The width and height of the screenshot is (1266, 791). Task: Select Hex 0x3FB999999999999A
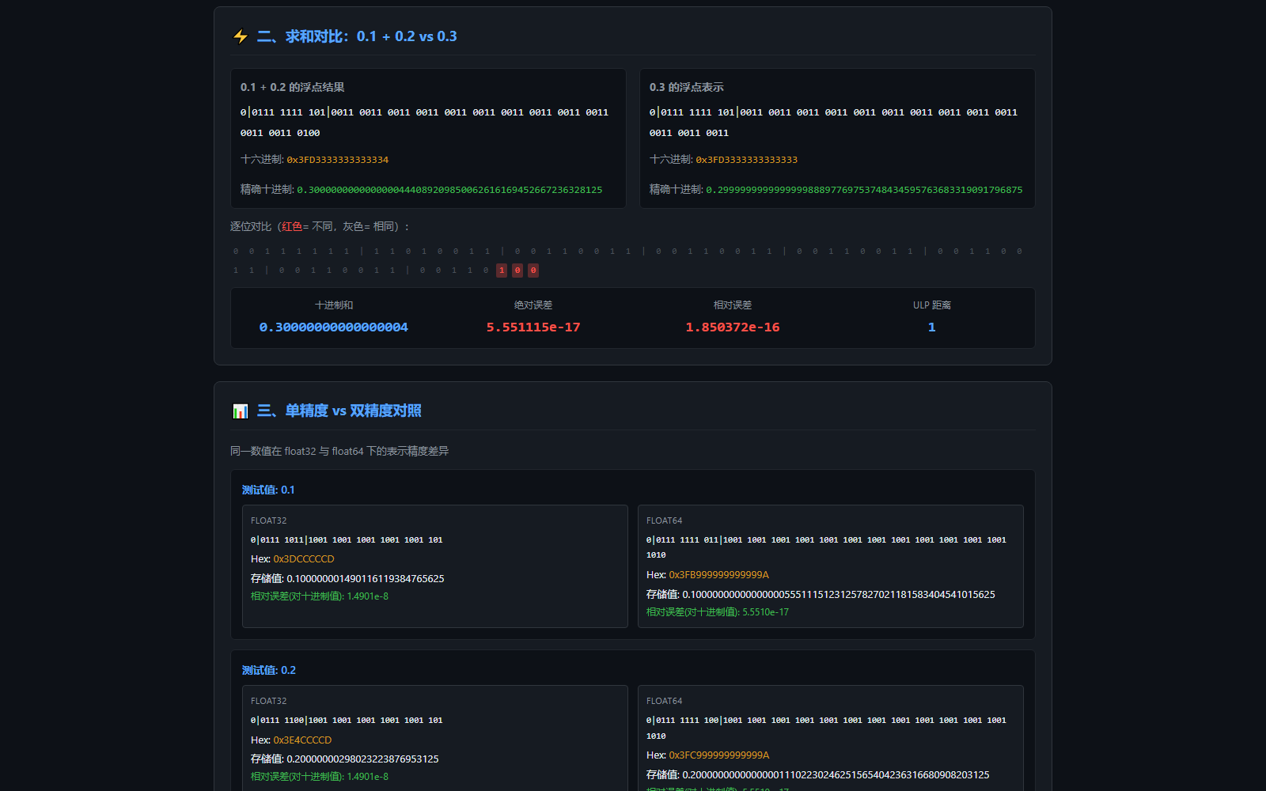[719, 575]
